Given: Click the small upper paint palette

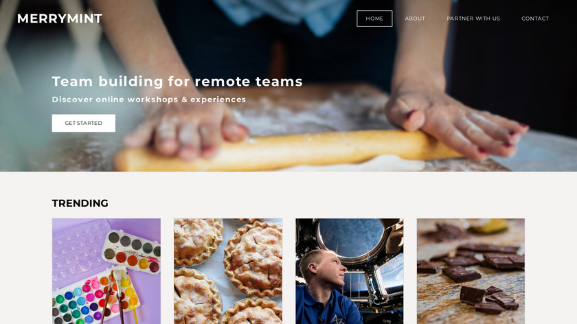Looking at the screenshot, I should (131, 251).
